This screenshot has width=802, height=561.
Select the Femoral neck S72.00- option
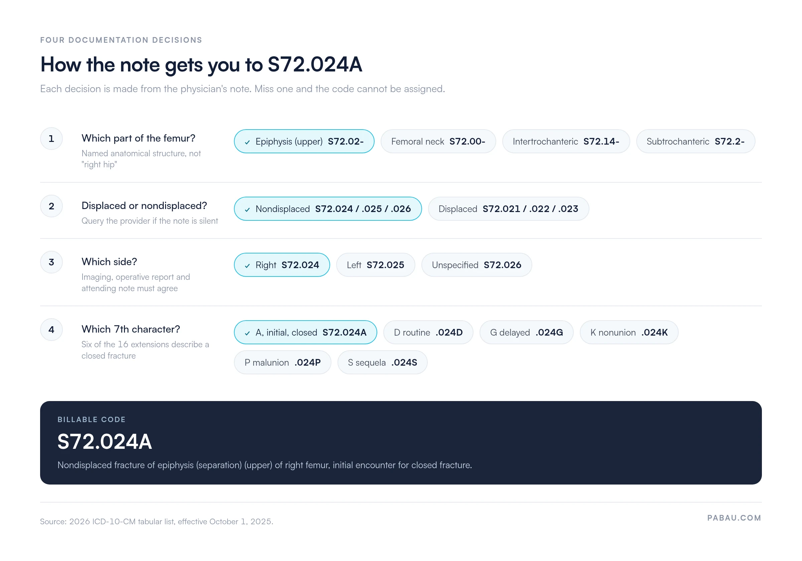(438, 141)
